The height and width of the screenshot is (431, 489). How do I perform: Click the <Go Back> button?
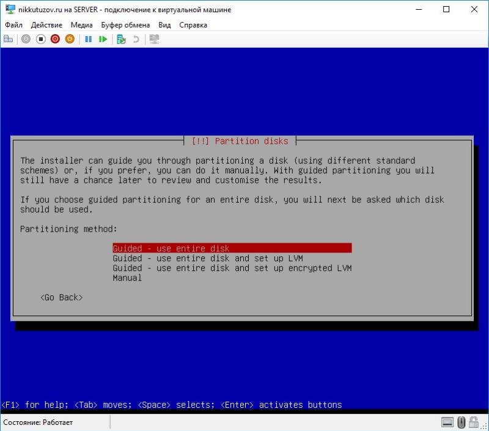61,297
